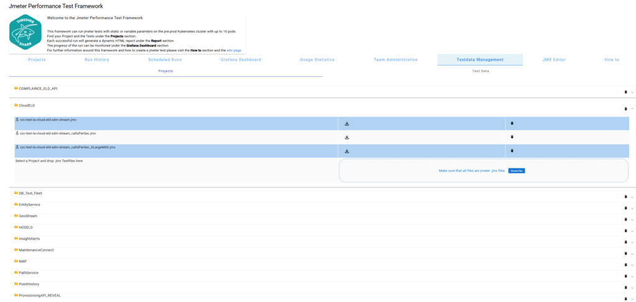The height and width of the screenshot is (302, 636).
Task: Collapse the CloudELD project chevron
Action: click(x=632, y=109)
